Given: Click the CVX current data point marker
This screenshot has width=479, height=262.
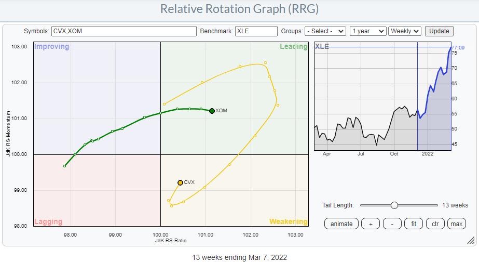Looking at the screenshot, I should [180, 182].
